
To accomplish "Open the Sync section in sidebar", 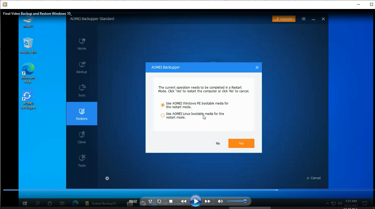I will pyautogui.click(x=82, y=90).
